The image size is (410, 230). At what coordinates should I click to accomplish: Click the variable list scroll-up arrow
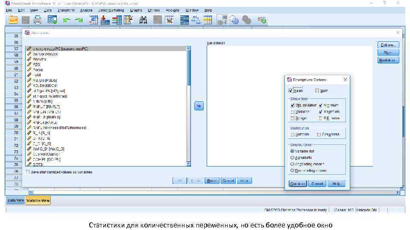pos(188,49)
